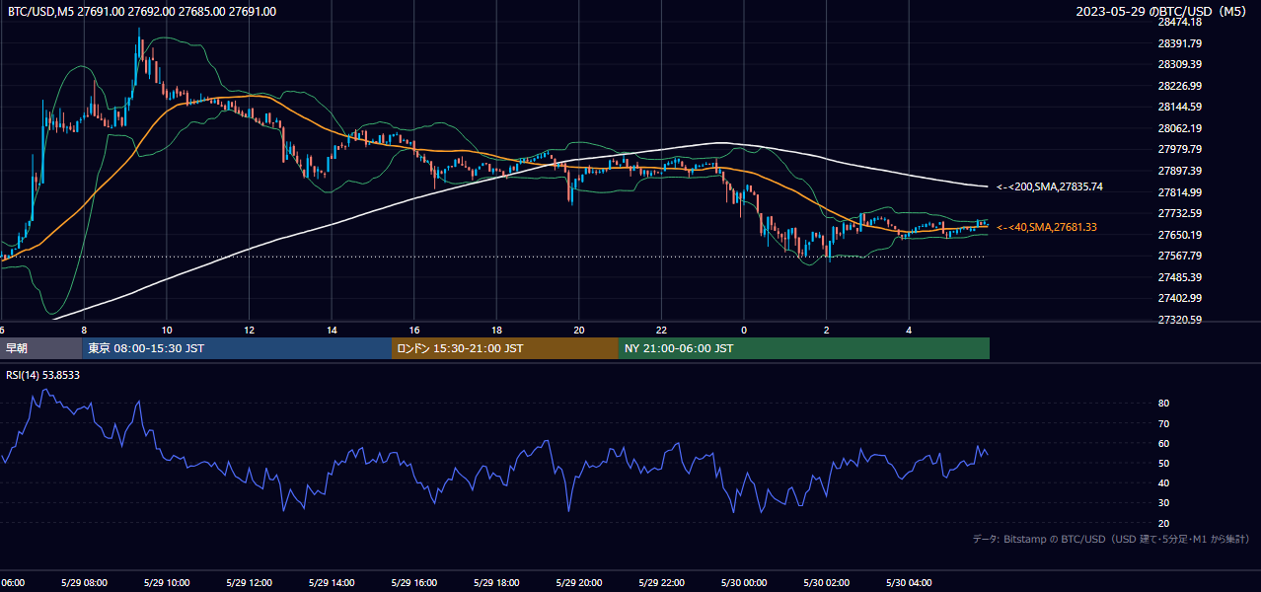1261x592 pixels.
Task: Click price axis label 27650.19
Action: [1179, 235]
